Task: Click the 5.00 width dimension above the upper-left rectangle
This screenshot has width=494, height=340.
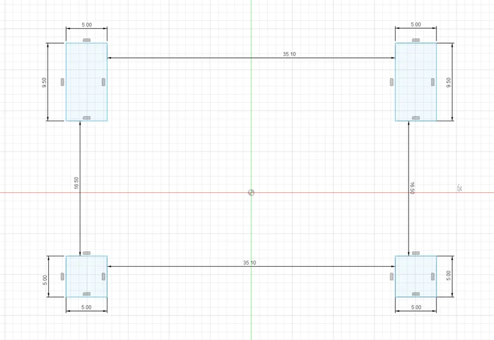Action: 86,25
